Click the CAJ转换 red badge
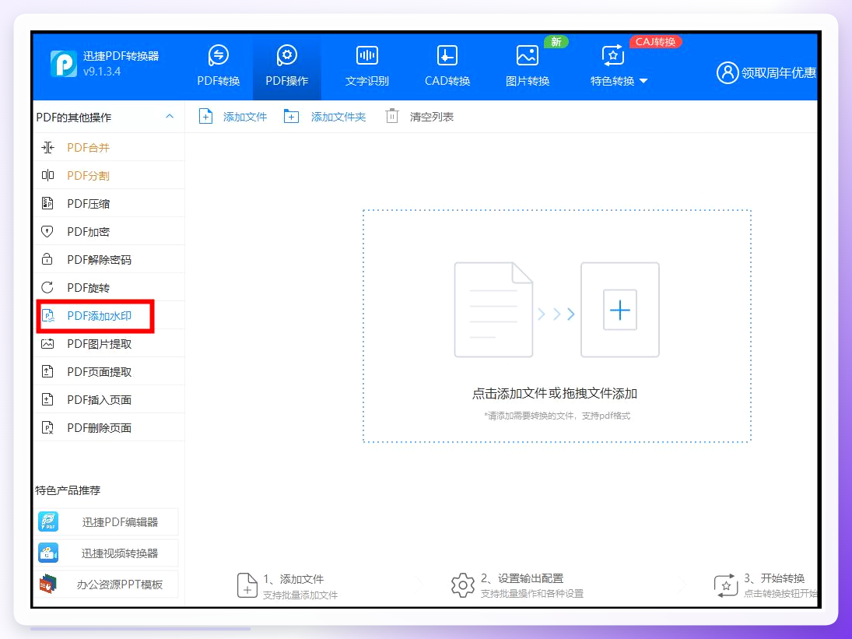The height and width of the screenshot is (639, 852). 655,42
